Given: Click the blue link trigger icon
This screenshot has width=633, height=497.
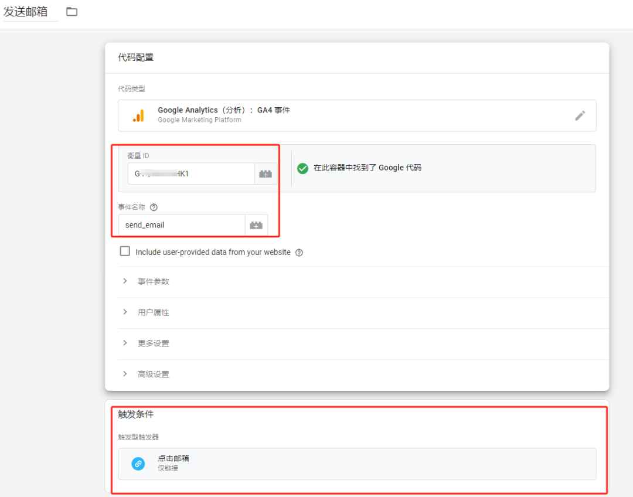Looking at the screenshot, I should [138, 464].
